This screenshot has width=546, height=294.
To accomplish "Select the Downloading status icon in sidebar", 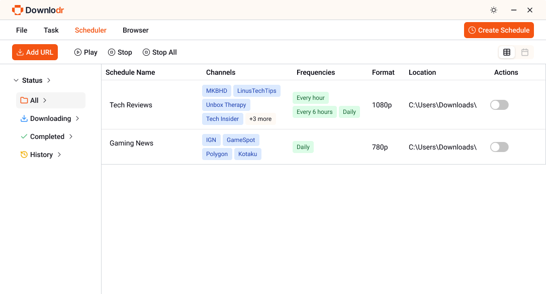I will 24,118.
